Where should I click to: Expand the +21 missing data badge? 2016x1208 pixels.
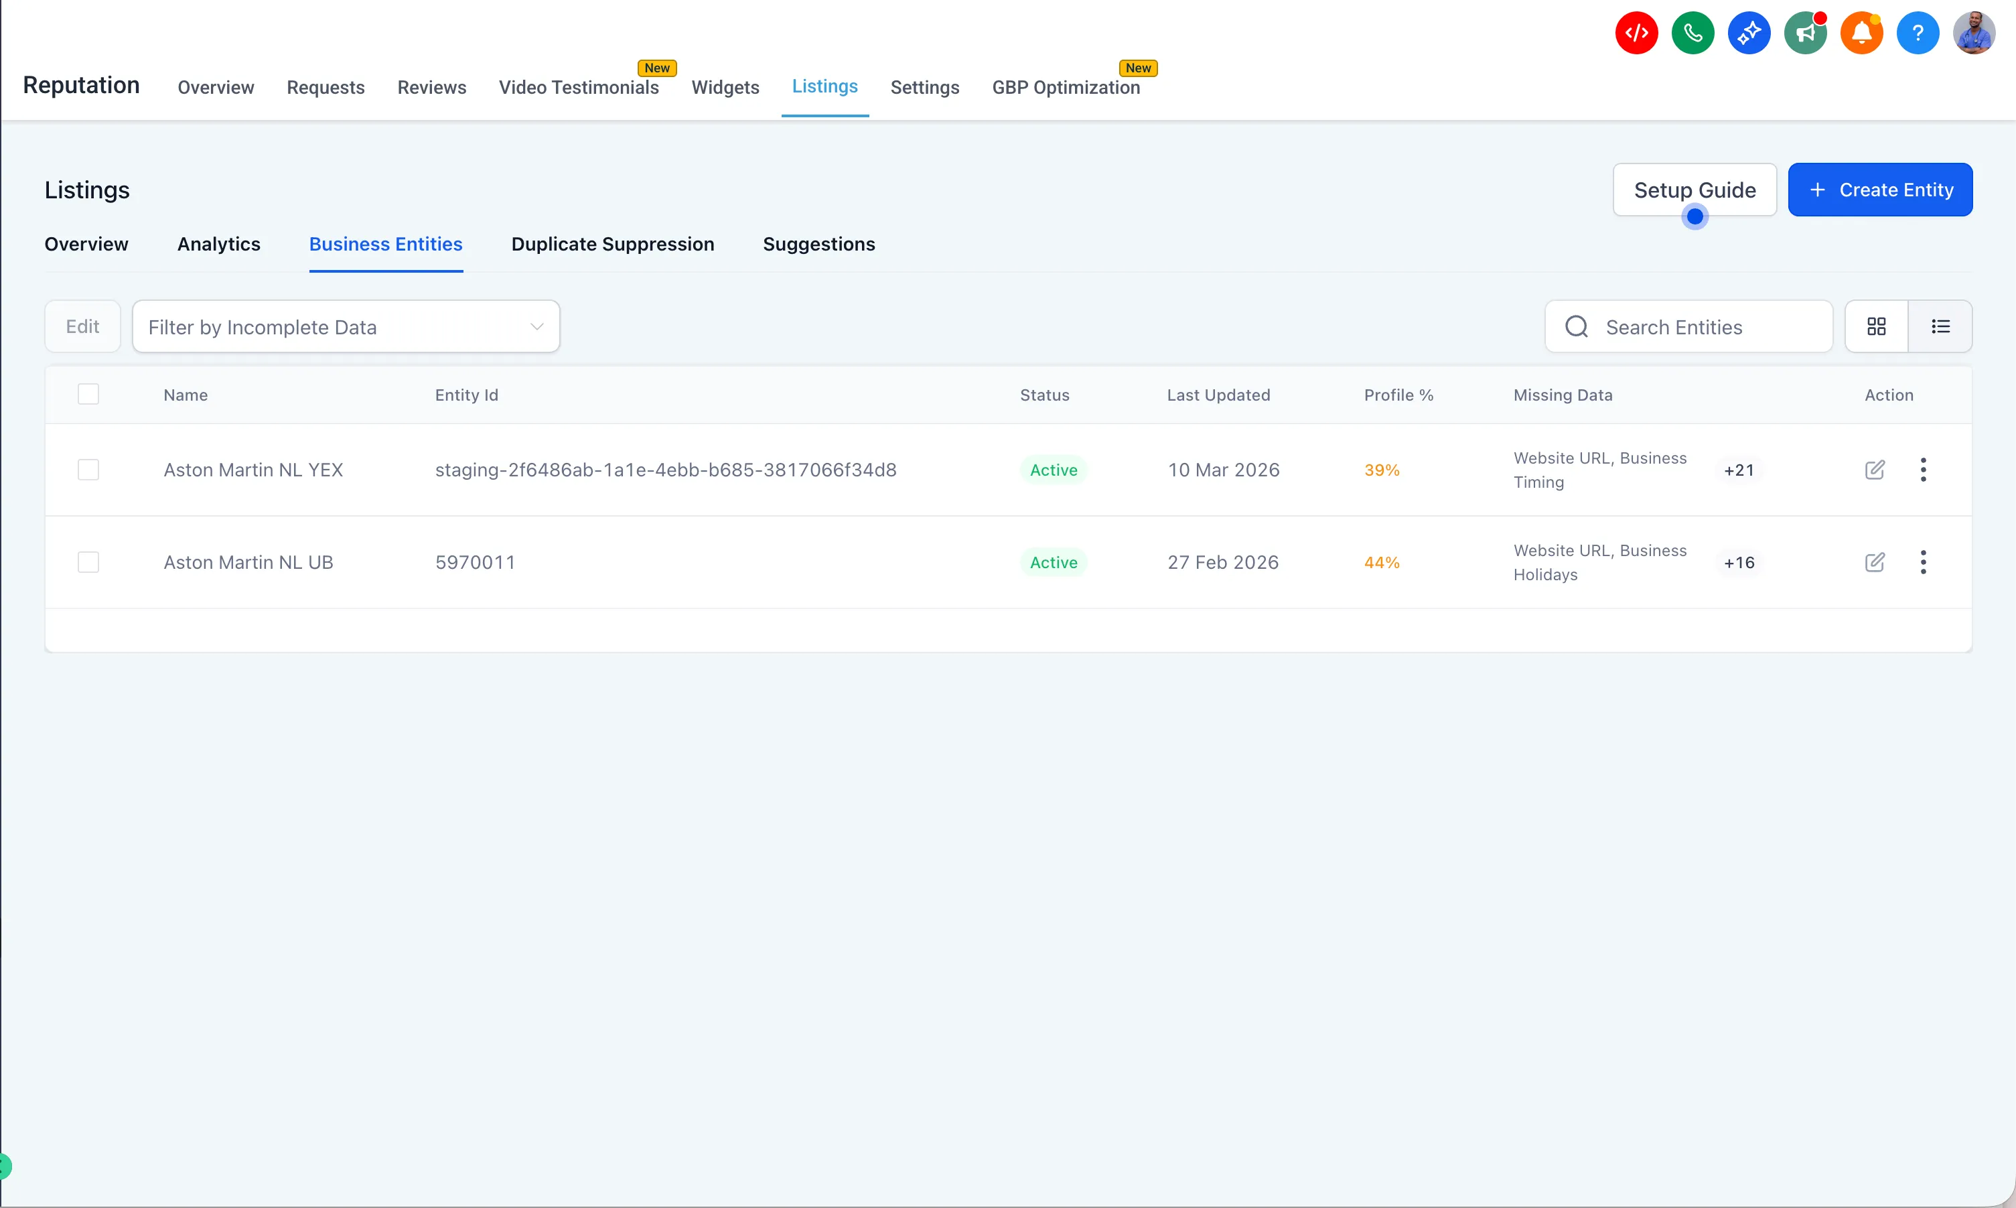point(1739,470)
